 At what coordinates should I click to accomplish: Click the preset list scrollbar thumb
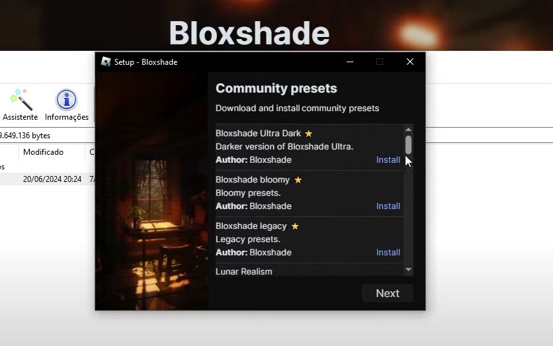tap(408, 145)
